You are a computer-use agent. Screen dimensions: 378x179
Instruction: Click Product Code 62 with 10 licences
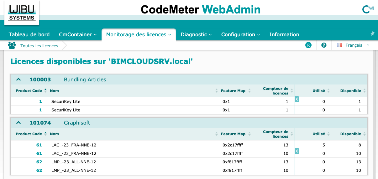pyautogui.click(x=39, y=170)
